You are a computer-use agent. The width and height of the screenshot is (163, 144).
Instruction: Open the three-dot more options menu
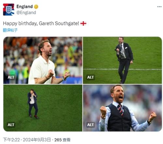click(x=159, y=7)
